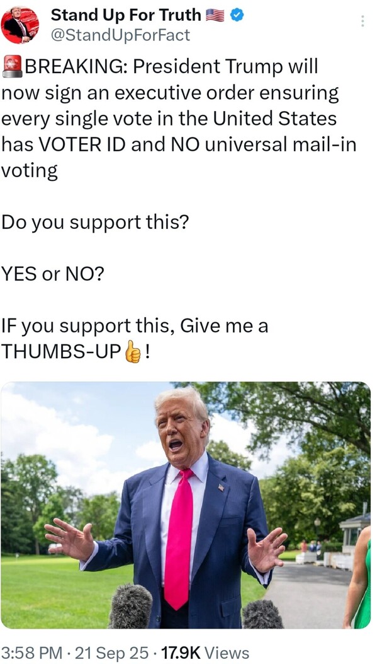Click the flag lapel pin in the photo
Viewport: 382px width, 664px height.
221,487
